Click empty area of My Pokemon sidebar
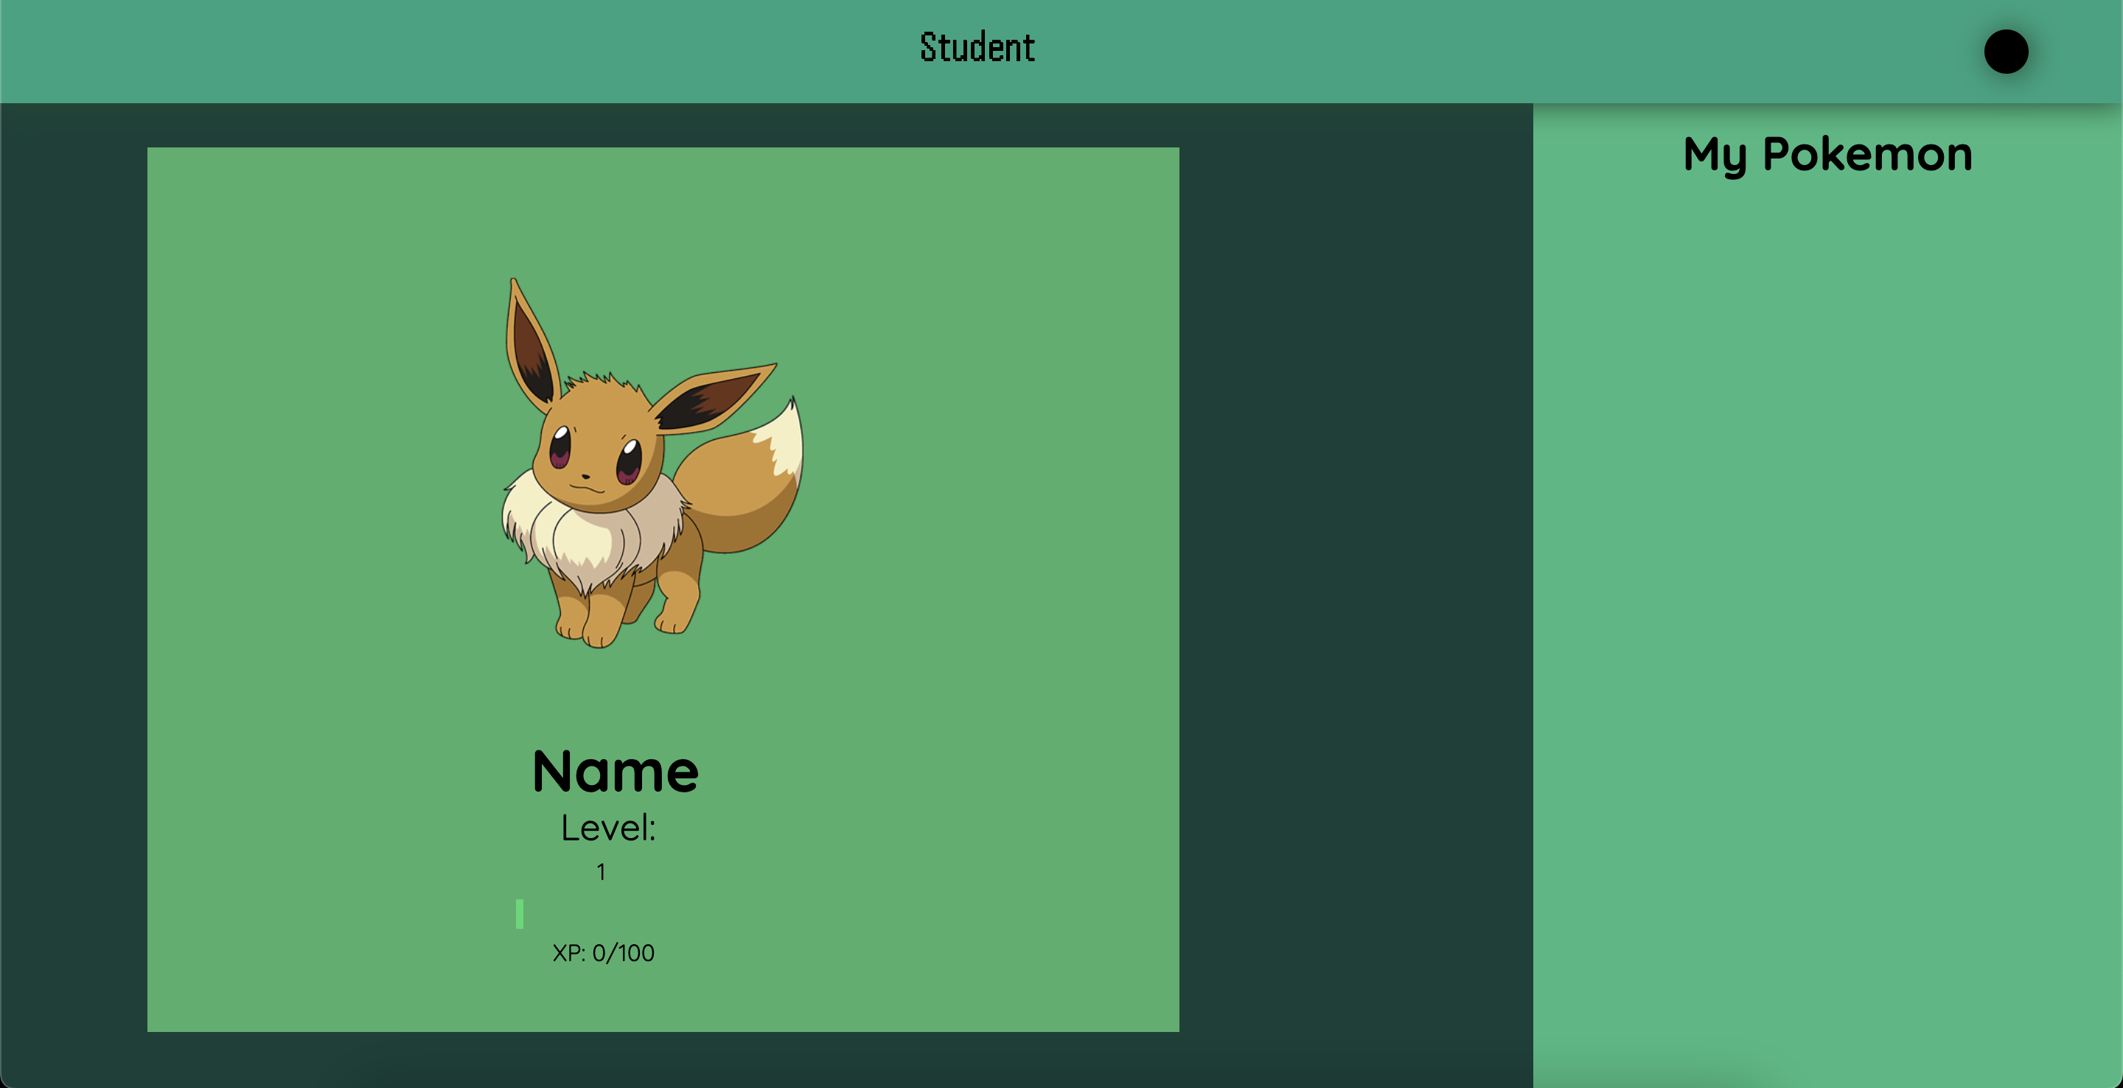 pyautogui.click(x=1827, y=577)
